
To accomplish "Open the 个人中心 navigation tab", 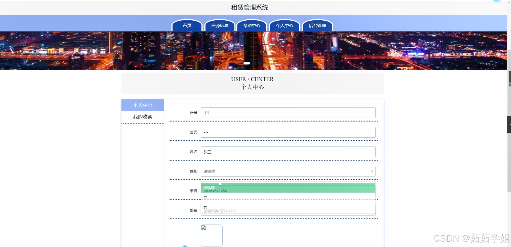I will (x=285, y=25).
